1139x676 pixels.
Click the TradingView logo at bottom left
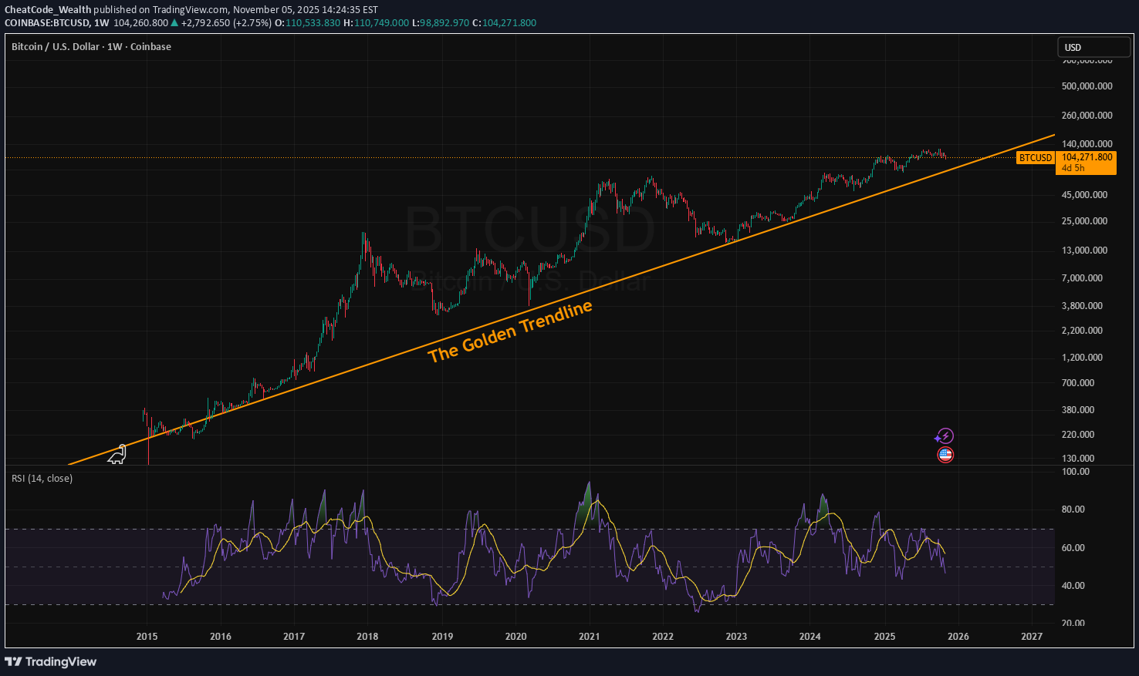tap(50, 661)
